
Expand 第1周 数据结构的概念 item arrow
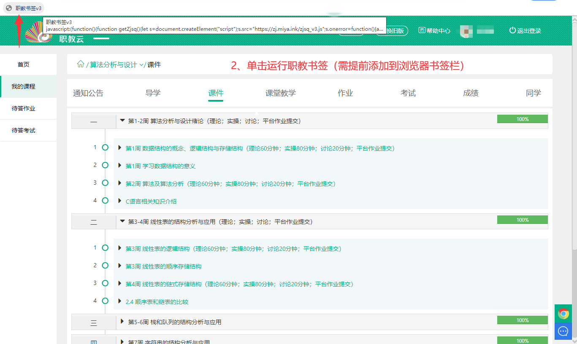click(120, 148)
